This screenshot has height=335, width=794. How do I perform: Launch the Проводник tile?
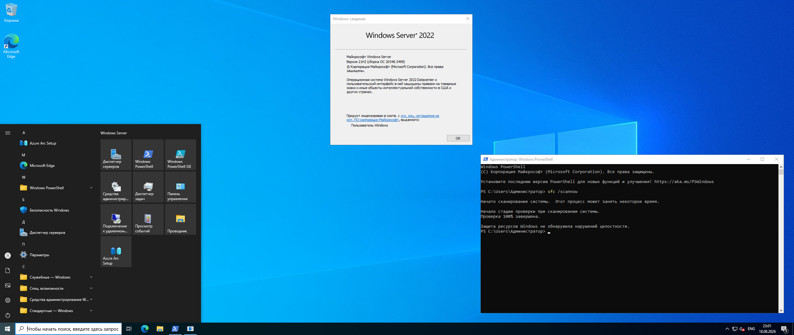coord(180,219)
